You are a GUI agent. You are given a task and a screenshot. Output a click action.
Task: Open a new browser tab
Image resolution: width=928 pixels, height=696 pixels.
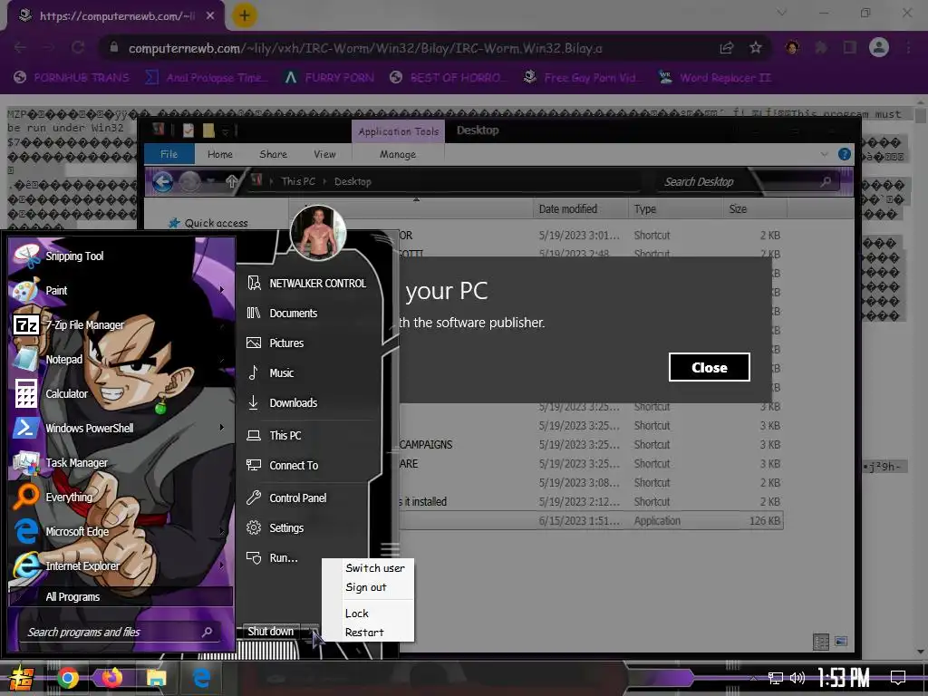[245, 15]
